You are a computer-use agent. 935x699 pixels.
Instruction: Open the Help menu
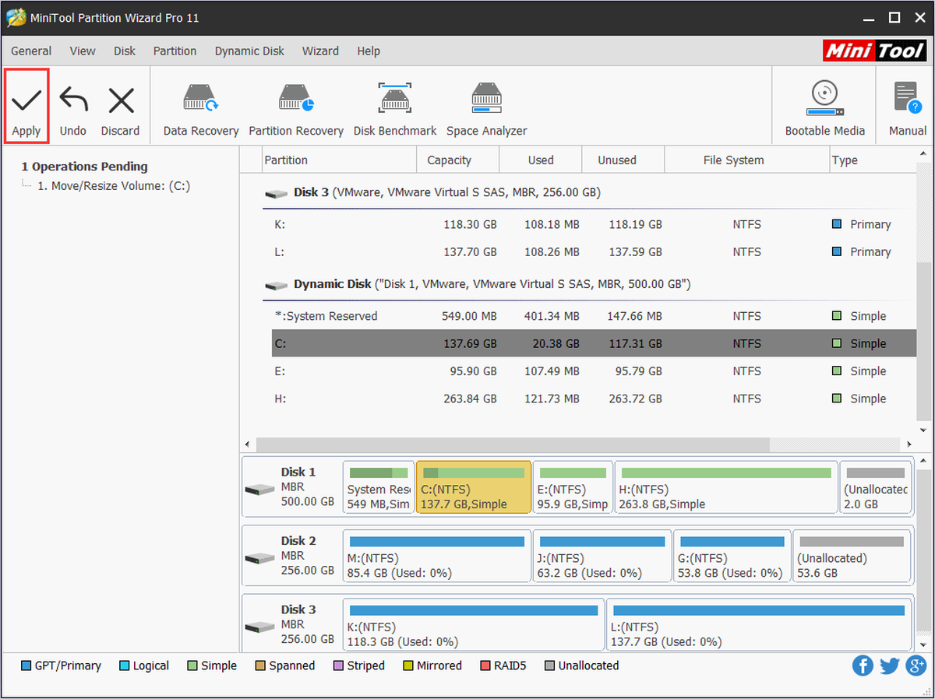pyautogui.click(x=369, y=51)
